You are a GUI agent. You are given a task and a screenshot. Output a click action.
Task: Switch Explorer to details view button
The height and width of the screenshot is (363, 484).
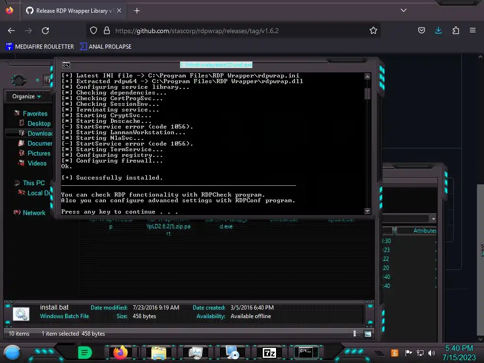coord(354,333)
